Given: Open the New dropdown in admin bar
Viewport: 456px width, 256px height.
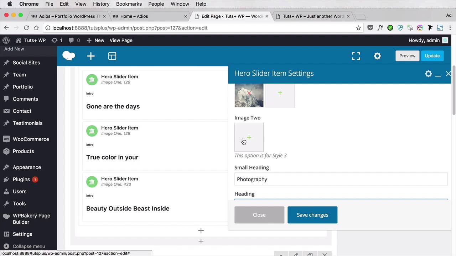Looking at the screenshot, I should (95, 40).
